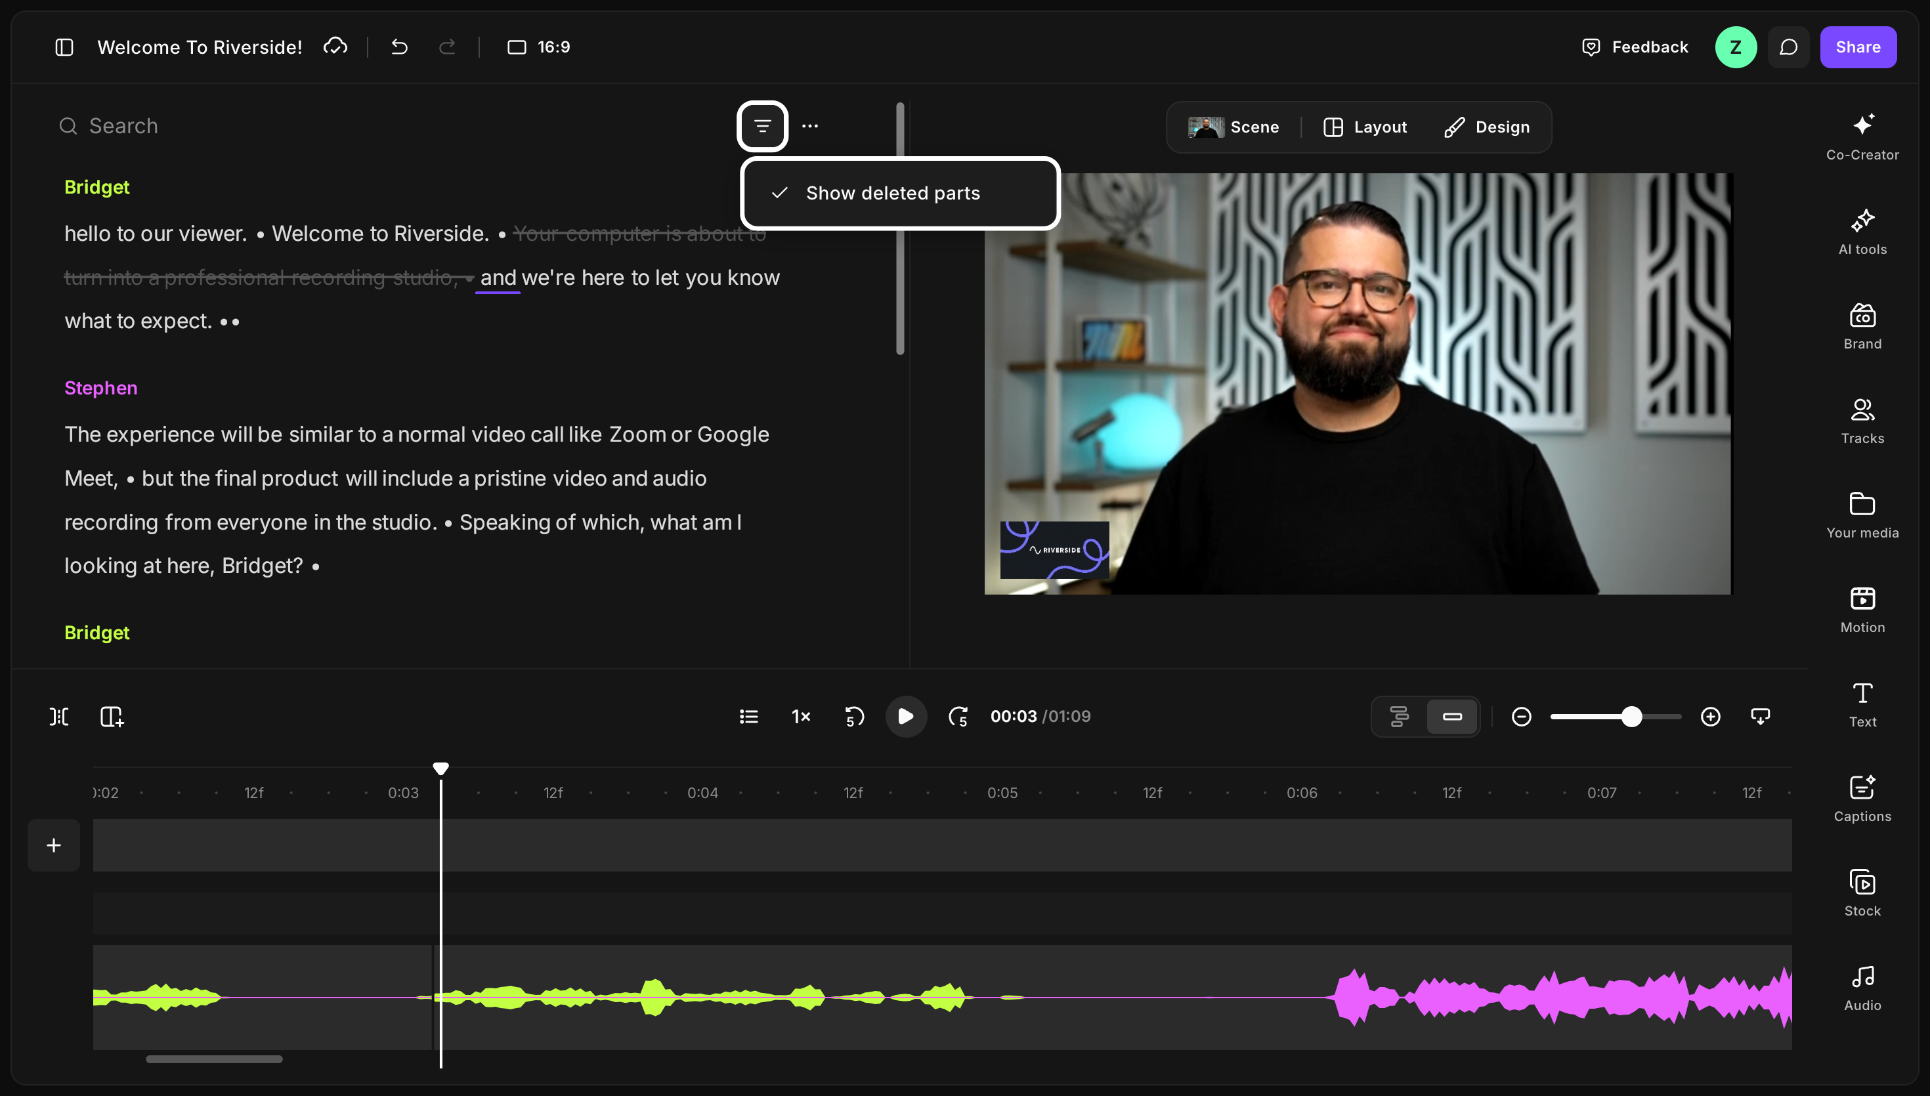Click the undo arrow
The width and height of the screenshot is (1930, 1096).
(x=400, y=47)
